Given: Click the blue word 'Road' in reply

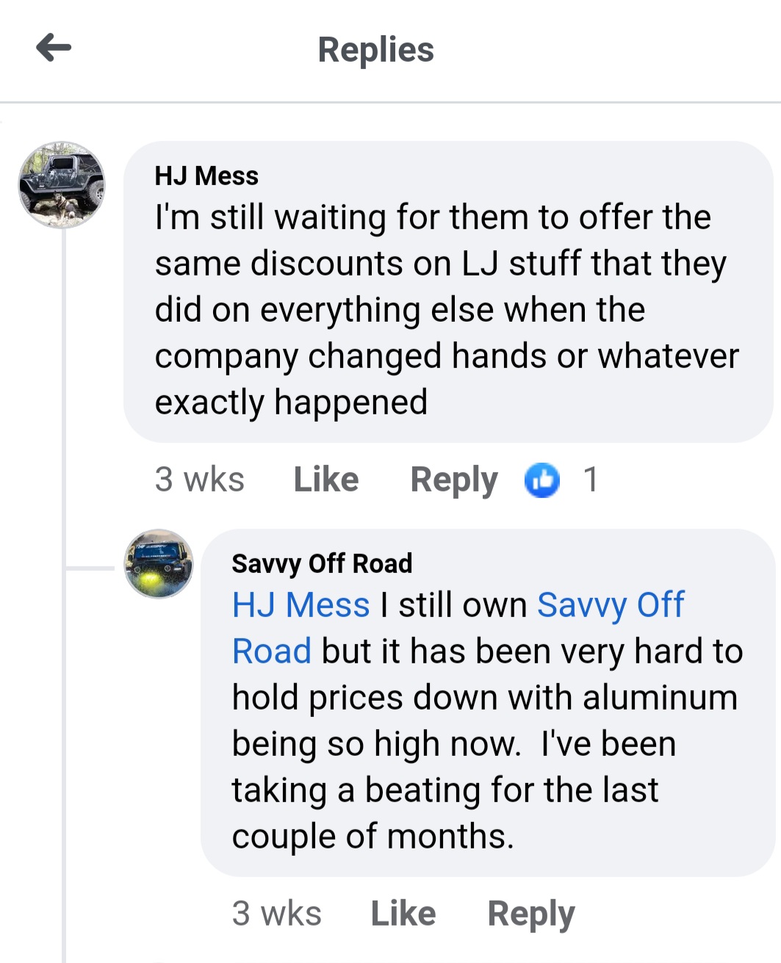Looking at the screenshot, I should click(272, 652).
